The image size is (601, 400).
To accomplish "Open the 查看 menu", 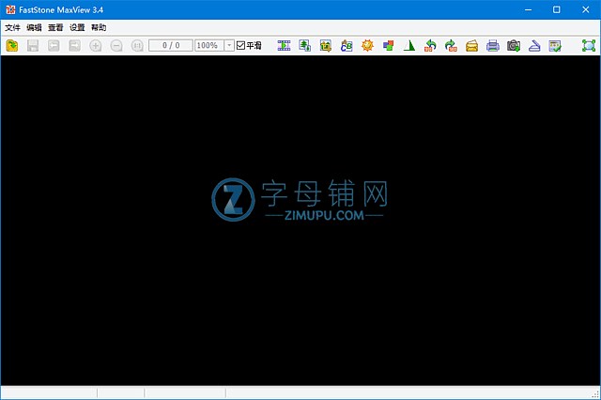I will (x=55, y=28).
